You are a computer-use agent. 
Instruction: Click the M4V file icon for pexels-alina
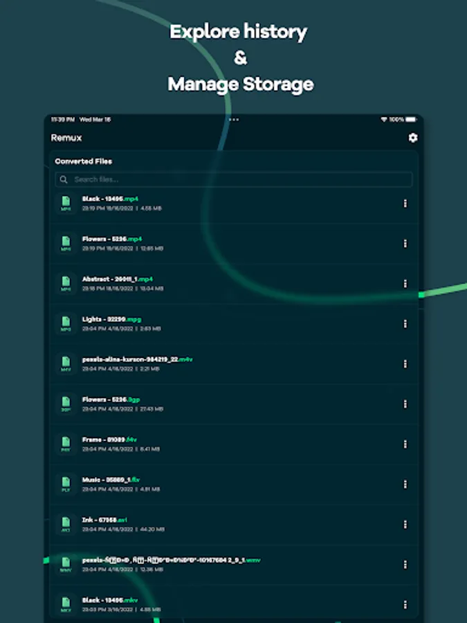[x=66, y=364]
